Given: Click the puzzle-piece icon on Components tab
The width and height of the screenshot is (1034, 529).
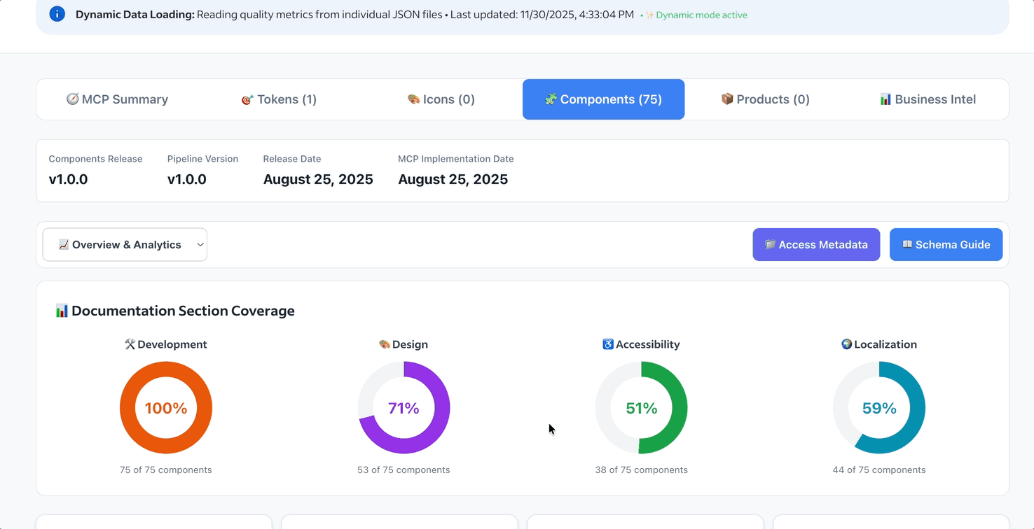Looking at the screenshot, I should point(551,99).
